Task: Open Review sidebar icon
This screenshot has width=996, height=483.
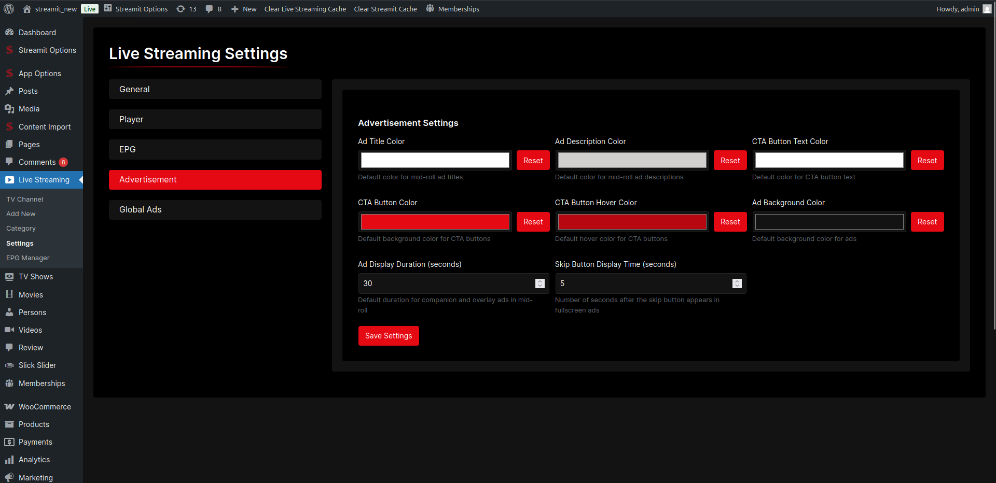Action: coord(9,347)
